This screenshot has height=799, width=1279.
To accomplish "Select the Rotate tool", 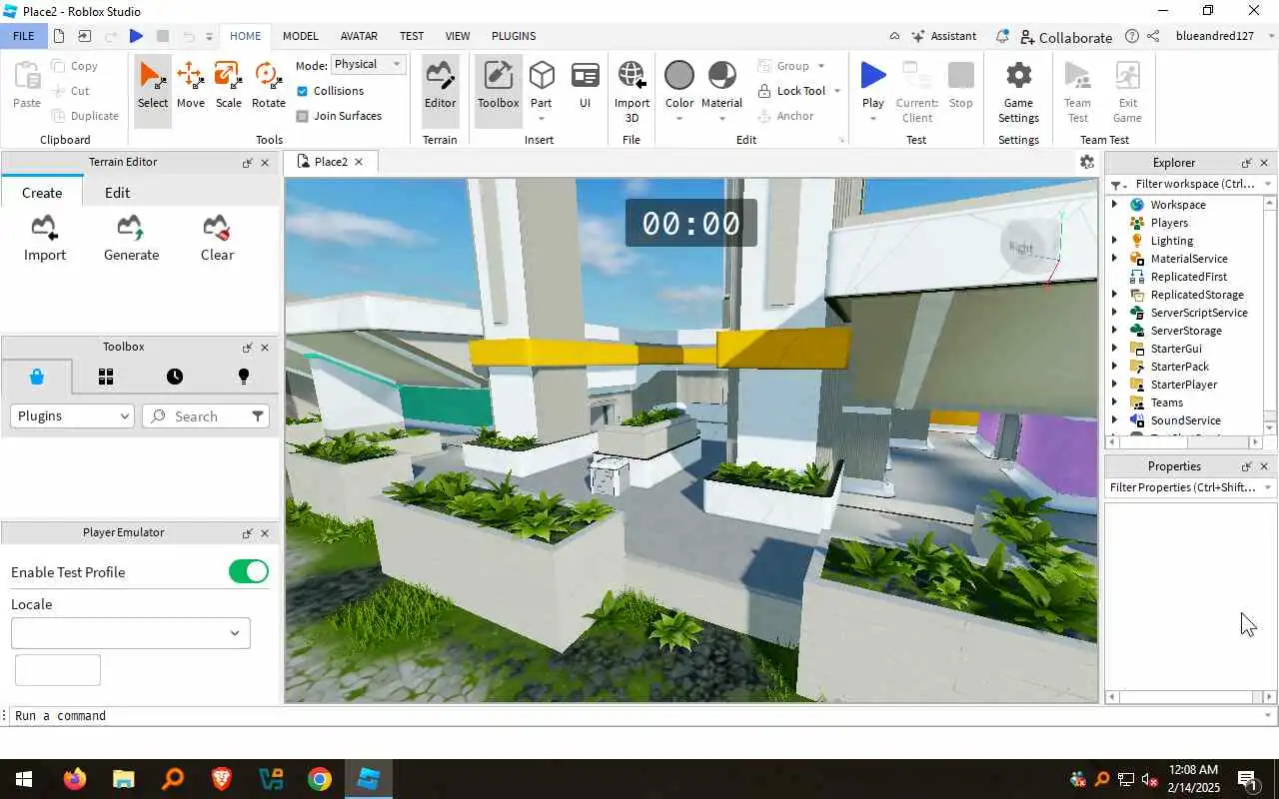I will click(x=268, y=85).
